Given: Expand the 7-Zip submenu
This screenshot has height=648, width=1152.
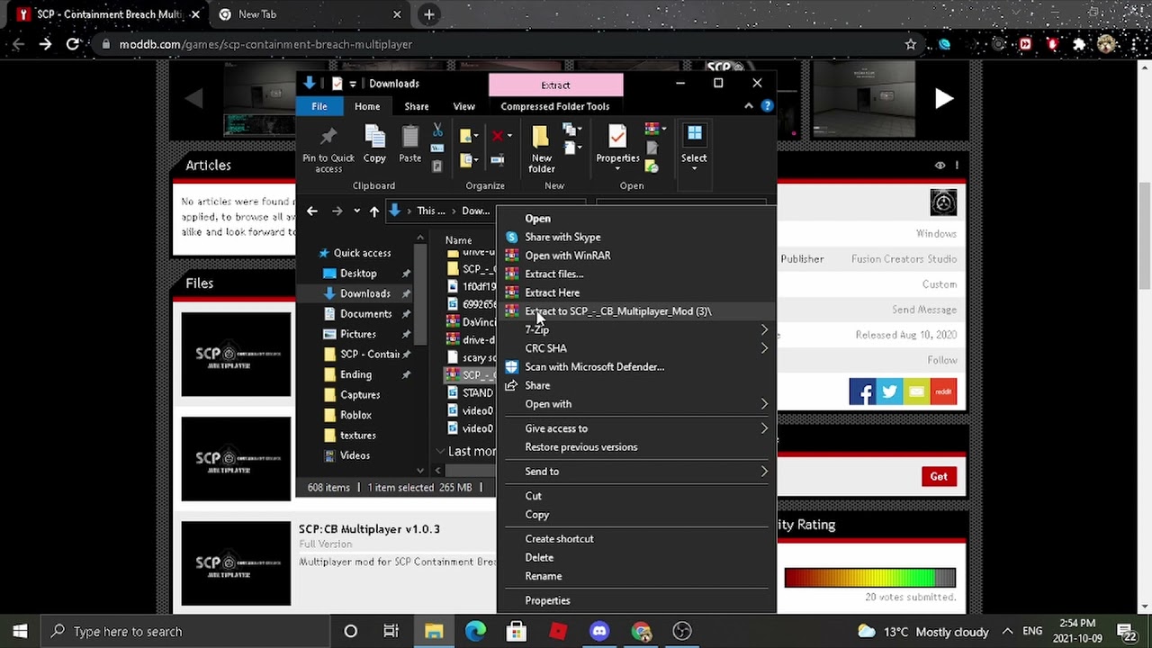Looking at the screenshot, I should 764,329.
